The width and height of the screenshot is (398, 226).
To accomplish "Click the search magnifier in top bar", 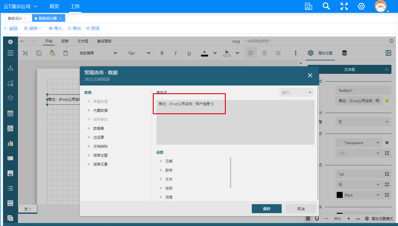I will [326, 6].
